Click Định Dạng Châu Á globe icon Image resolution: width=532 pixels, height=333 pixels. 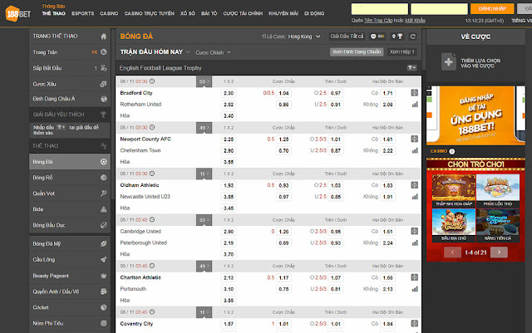point(104,99)
